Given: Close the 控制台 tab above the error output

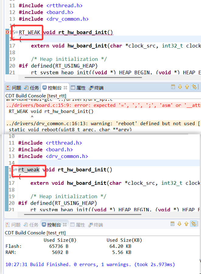Looking at the screenshot, I should [x=65, y=88].
